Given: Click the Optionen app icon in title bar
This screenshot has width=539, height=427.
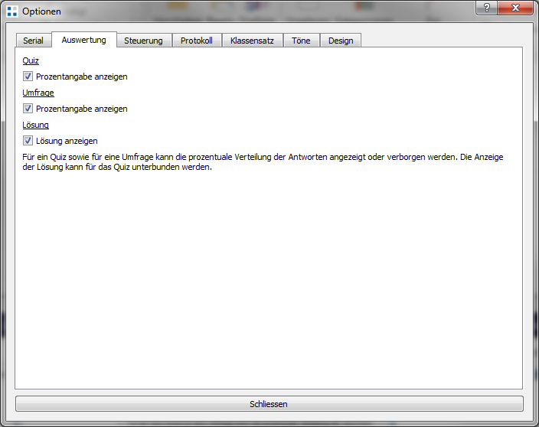Looking at the screenshot, I should (x=12, y=11).
